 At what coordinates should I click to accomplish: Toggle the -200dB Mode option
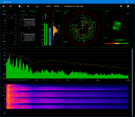(x=81, y=80)
